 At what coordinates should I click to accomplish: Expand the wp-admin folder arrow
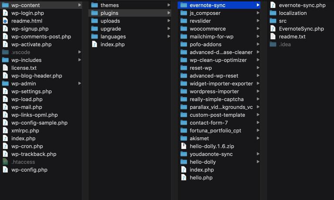[x=80, y=84]
